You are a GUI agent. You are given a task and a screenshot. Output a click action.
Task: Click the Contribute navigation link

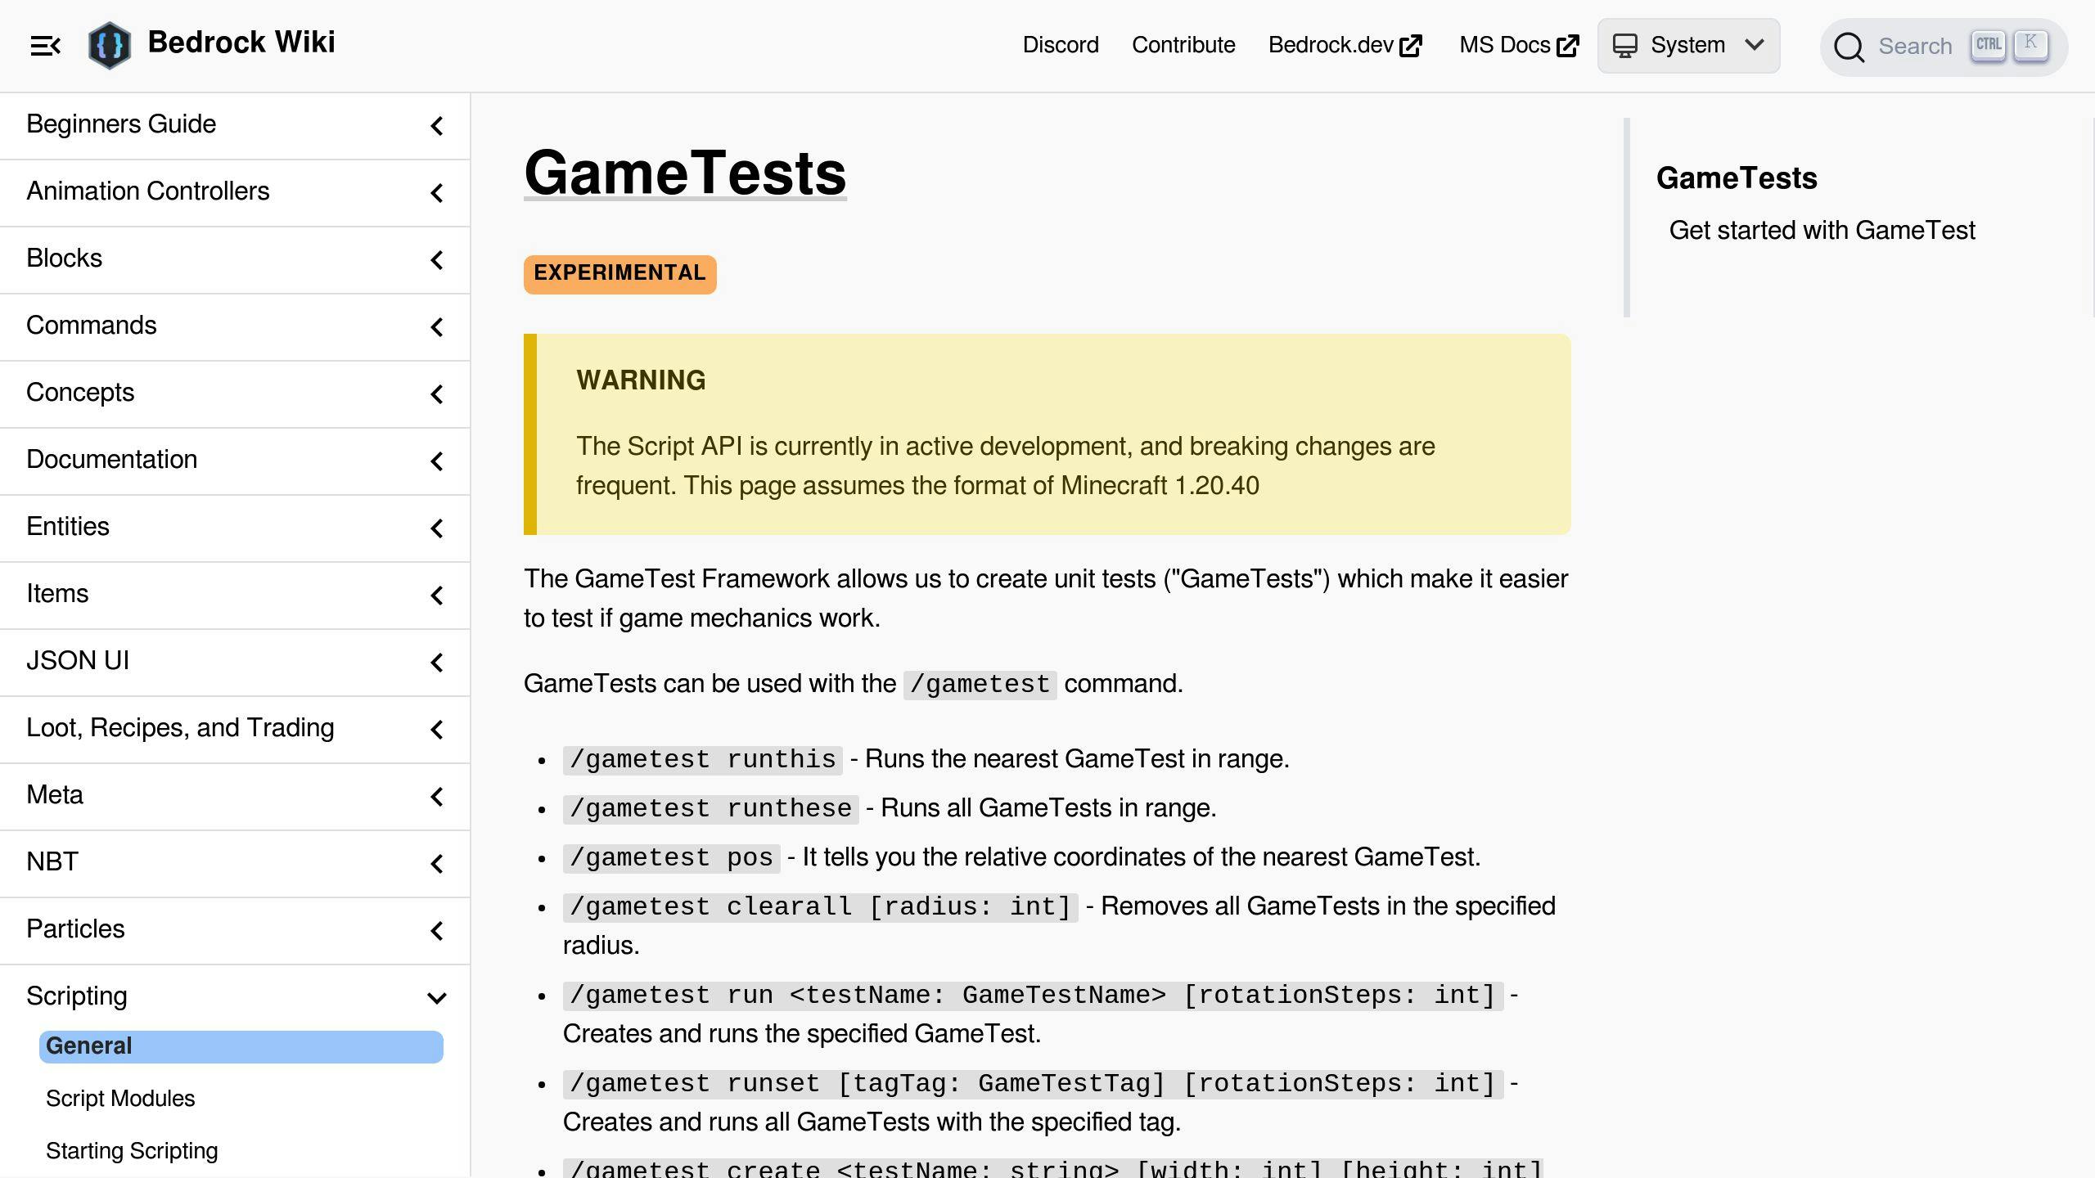coord(1183,46)
